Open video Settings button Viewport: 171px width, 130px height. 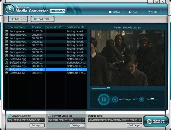point(77,125)
